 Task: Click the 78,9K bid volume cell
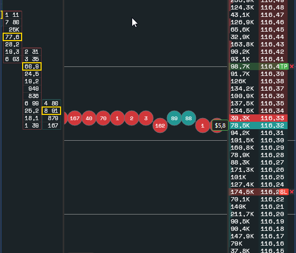tap(240, 155)
